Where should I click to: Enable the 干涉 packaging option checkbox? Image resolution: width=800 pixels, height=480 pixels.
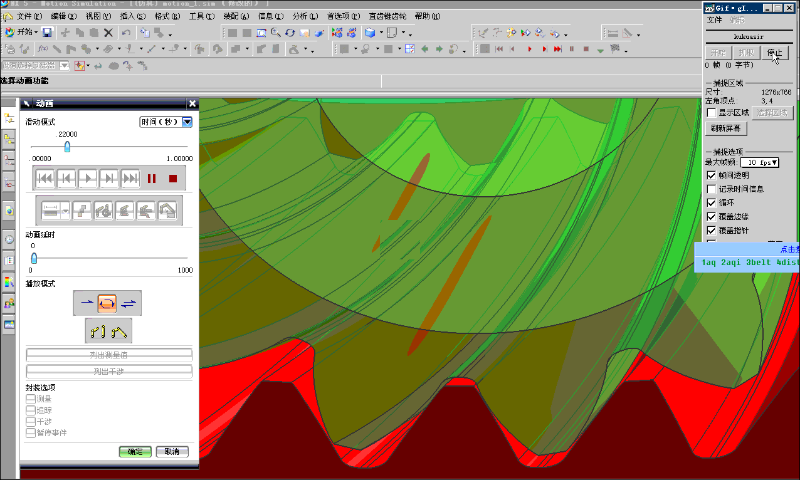click(x=31, y=422)
